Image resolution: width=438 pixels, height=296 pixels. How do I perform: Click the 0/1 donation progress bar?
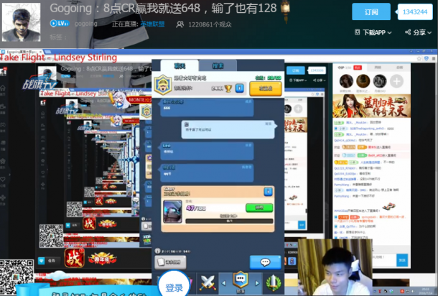(x=229, y=221)
